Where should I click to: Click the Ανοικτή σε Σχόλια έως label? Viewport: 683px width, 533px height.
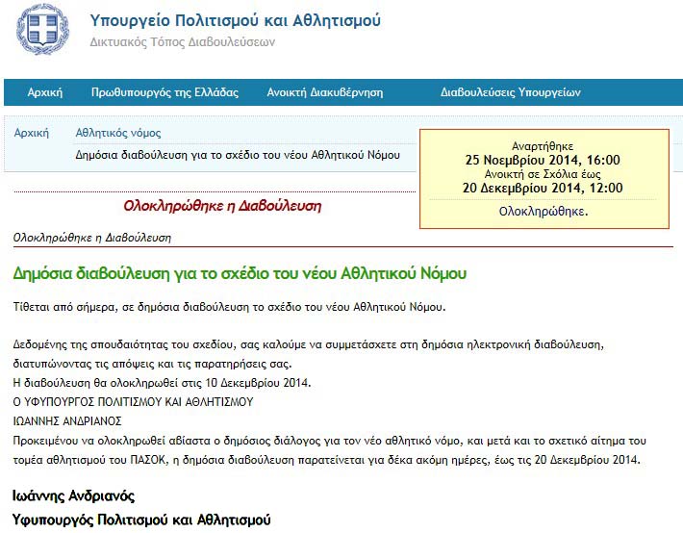[x=543, y=174]
